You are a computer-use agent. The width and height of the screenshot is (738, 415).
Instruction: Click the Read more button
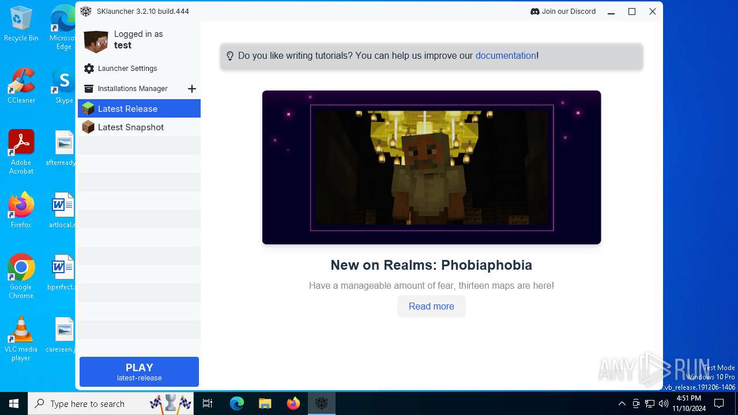click(431, 306)
